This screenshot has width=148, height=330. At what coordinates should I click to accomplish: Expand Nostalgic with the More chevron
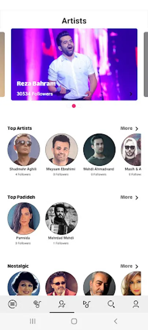click(129, 266)
